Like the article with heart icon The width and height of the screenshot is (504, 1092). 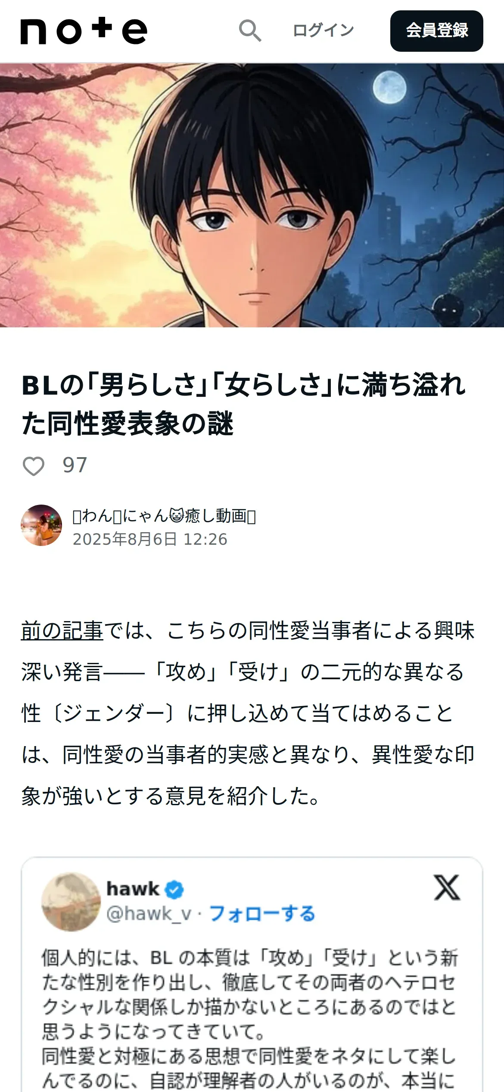pos(33,466)
